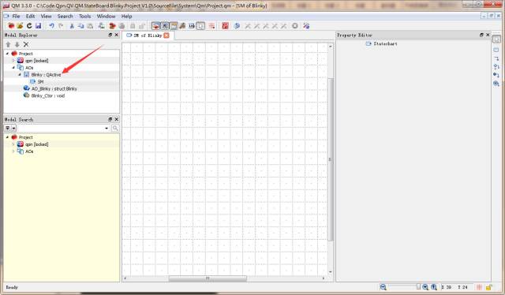The width and height of the screenshot is (505, 295).
Task: Click the red Generate Code icon
Action: (x=225, y=26)
